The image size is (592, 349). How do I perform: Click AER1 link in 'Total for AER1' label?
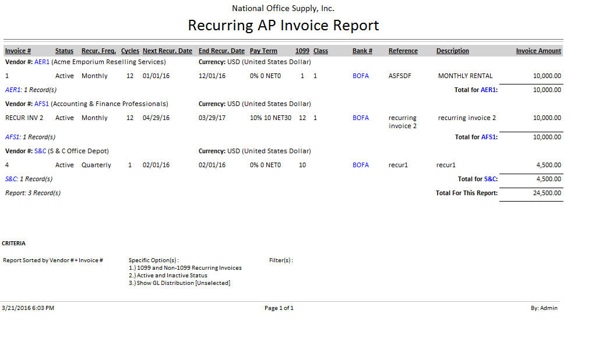tap(488, 90)
